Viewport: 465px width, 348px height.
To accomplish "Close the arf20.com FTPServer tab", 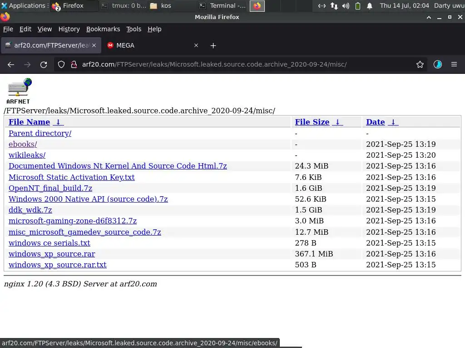I will pos(94,45).
